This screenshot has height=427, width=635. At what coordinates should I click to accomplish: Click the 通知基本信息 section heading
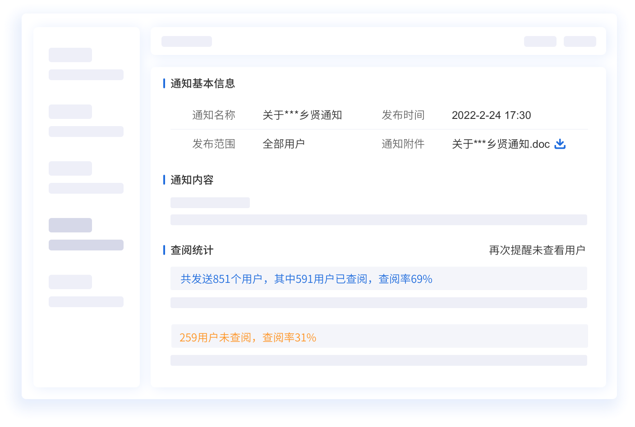[202, 83]
